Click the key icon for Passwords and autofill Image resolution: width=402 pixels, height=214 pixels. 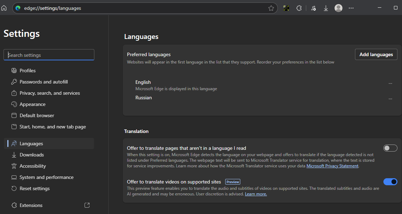14,82
